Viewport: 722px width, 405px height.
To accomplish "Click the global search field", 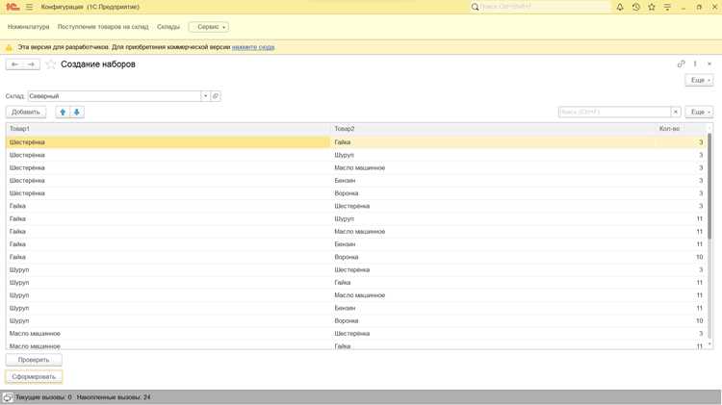I will 544,7.
